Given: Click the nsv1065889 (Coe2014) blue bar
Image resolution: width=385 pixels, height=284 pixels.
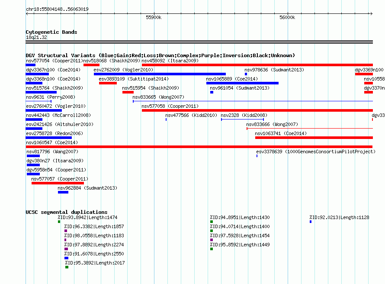Looking at the screenshot, I should (242, 83).
